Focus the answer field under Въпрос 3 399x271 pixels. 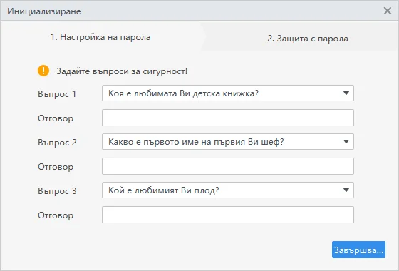(x=228, y=215)
